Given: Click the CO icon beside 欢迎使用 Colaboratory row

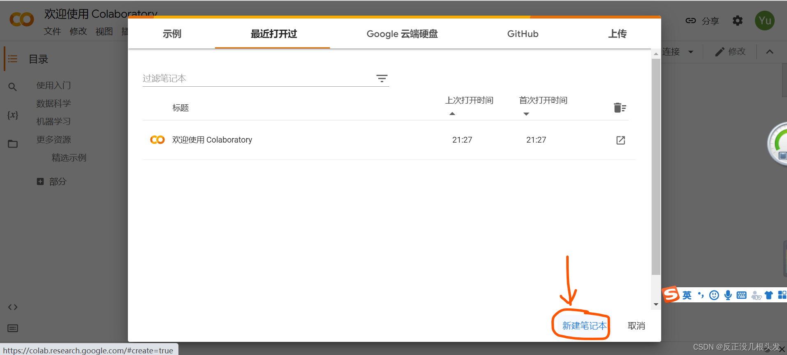Looking at the screenshot, I should (x=157, y=140).
